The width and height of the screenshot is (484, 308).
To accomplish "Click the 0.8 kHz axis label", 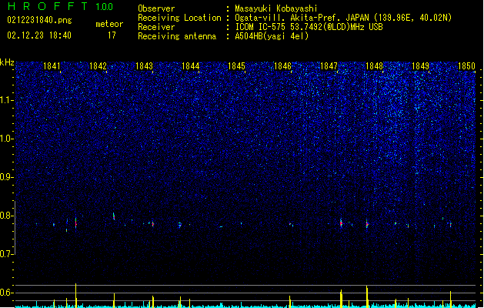I will [7, 216].
